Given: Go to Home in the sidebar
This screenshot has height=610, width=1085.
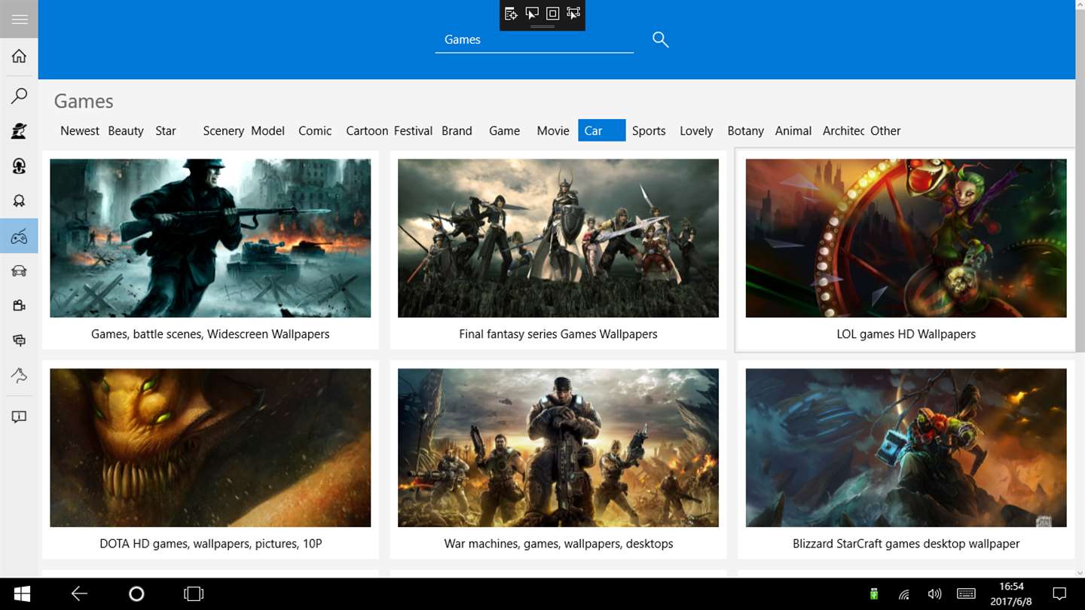Looking at the screenshot, I should (x=19, y=56).
